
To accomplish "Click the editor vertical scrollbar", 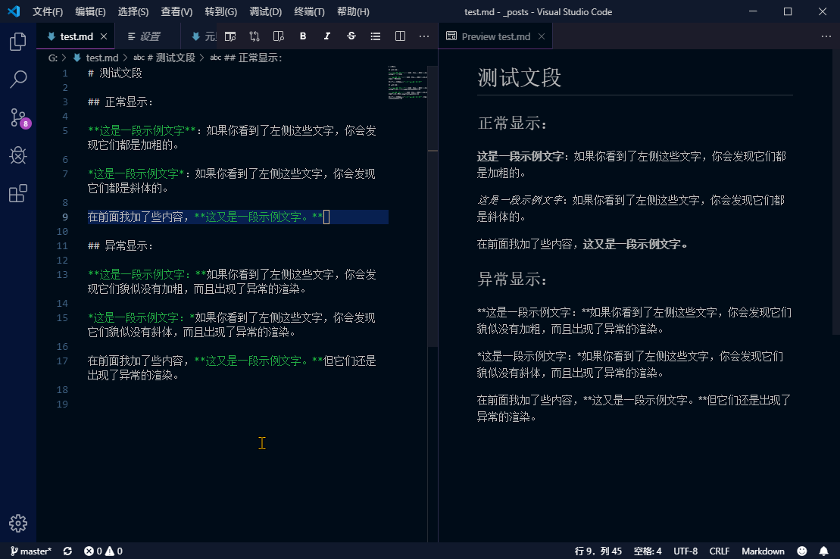I will tap(432, 206).
